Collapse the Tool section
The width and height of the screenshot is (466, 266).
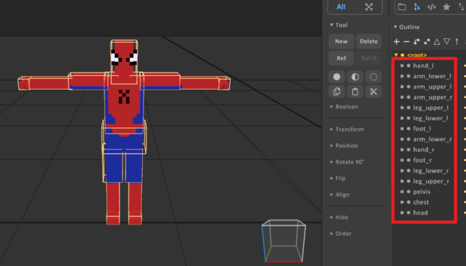tap(338, 25)
